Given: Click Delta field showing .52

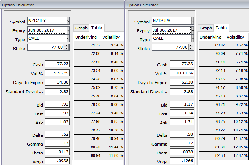Looking at the screenshot, I should (57, 135).
